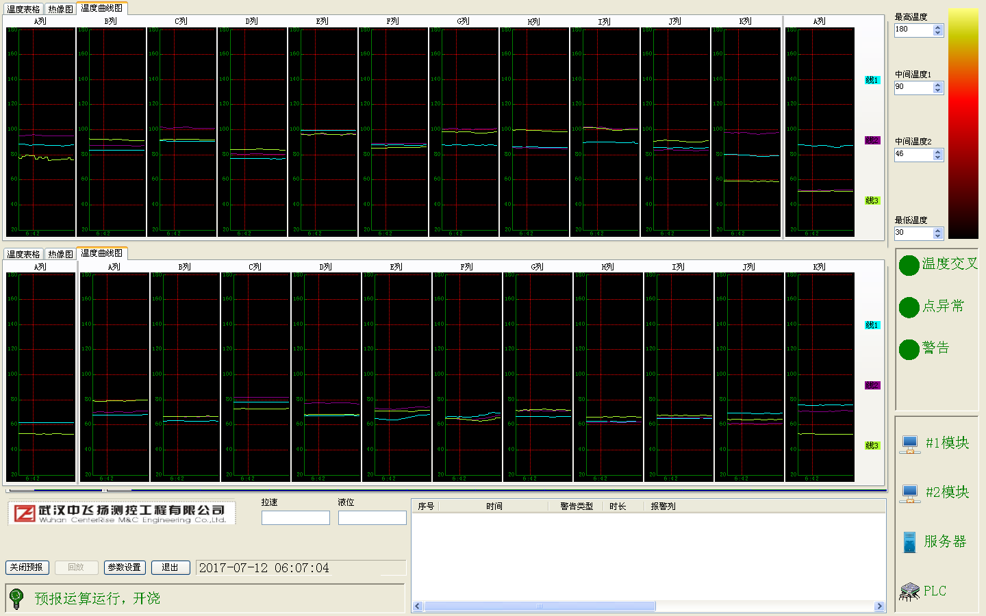This screenshot has height=616, width=986.
Task: Decrease 最低温度 with the down arrow
Action: click(938, 237)
